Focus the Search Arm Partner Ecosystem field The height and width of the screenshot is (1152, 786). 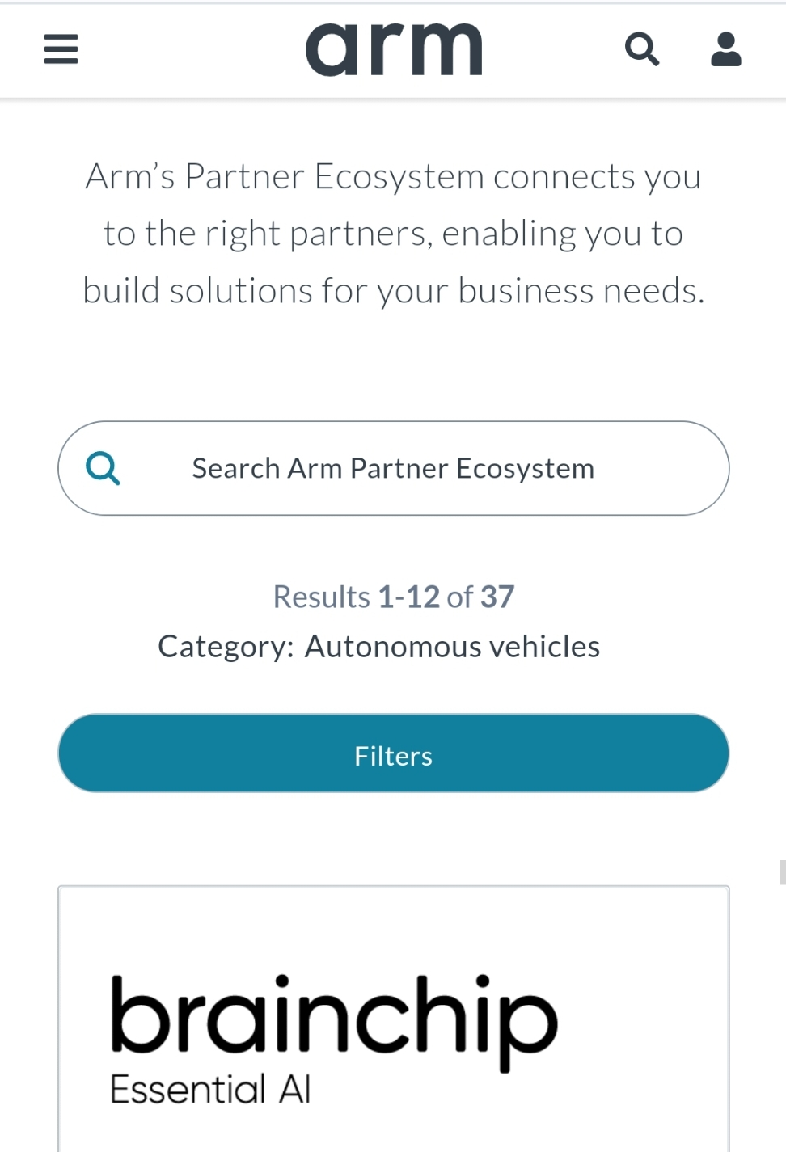point(394,468)
